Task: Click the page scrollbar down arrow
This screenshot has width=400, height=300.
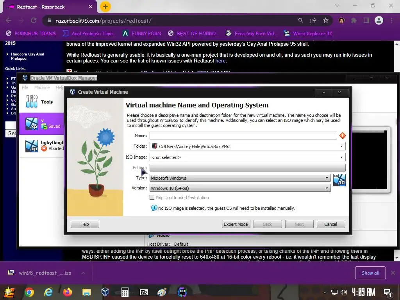Action: (397, 258)
